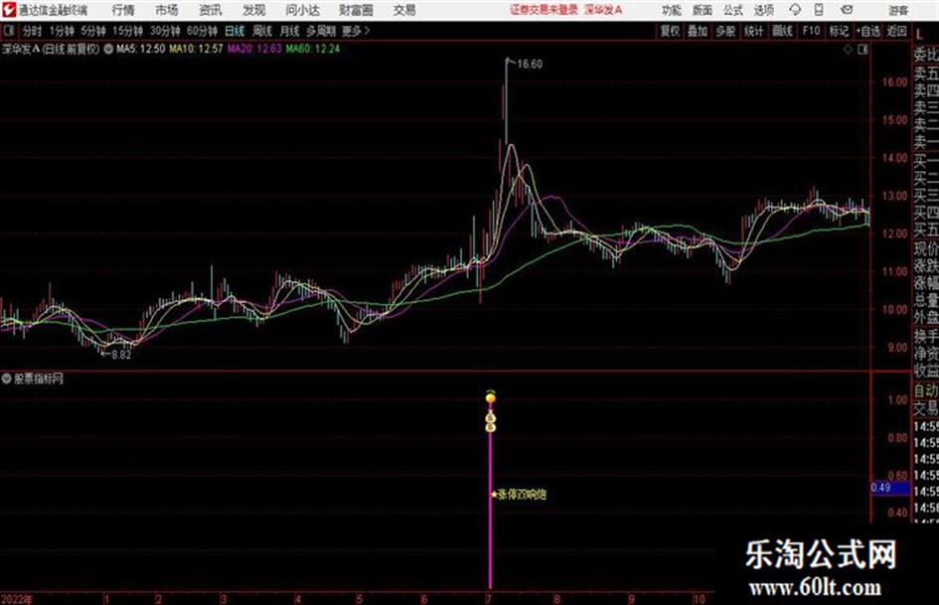Click the 2022年 time axis label
Screen dimensions: 939x605
17,599
